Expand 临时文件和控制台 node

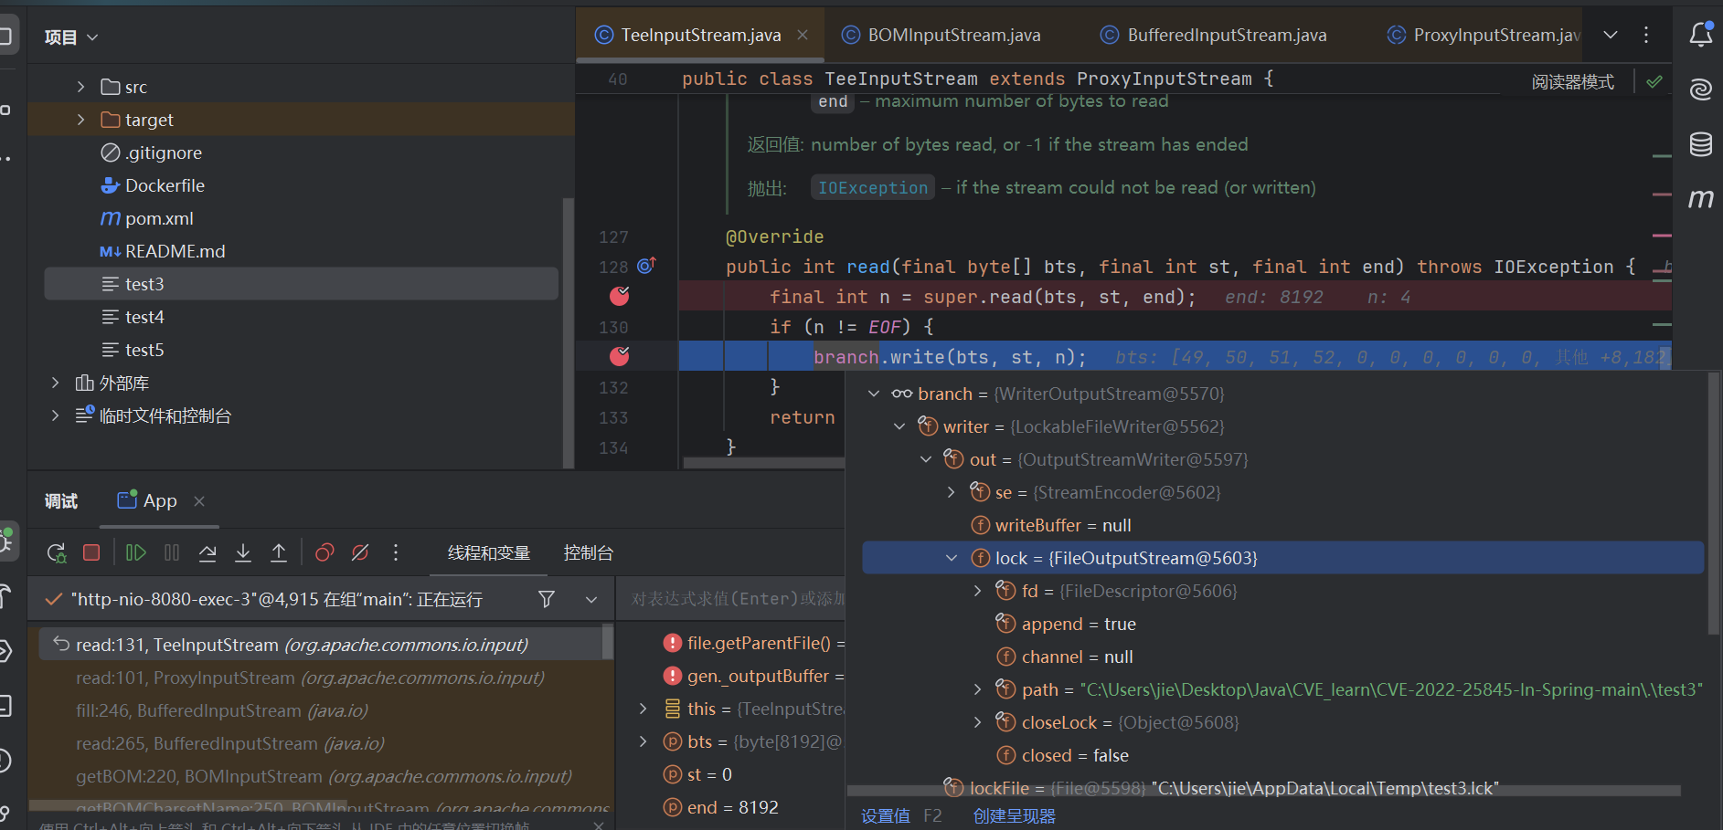pos(55,415)
